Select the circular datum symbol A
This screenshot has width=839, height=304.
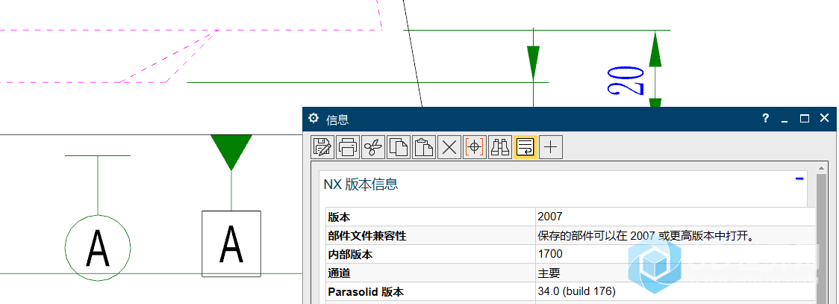click(98, 247)
